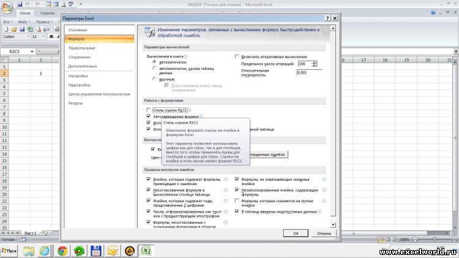Click spelling check (ABC) icon in quick access toolbar
This screenshot has width=459, height=258.
pos(70,4)
